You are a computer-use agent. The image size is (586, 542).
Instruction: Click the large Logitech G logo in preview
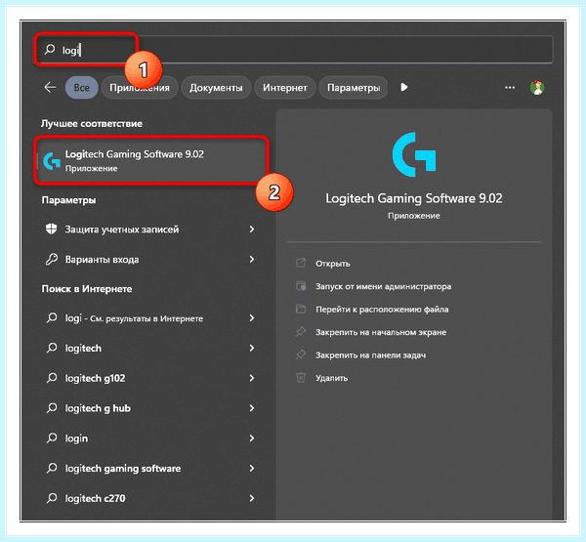[x=414, y=154]
